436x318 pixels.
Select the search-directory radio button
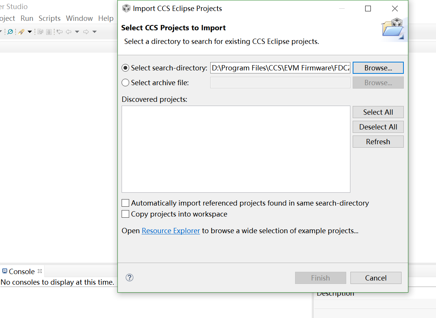click(x=125, y=68)
